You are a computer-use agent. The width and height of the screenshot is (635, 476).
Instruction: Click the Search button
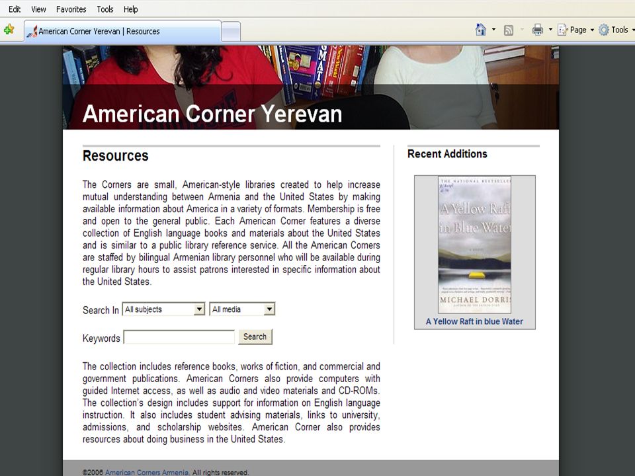pyautogui.click(x=255, y=337)
